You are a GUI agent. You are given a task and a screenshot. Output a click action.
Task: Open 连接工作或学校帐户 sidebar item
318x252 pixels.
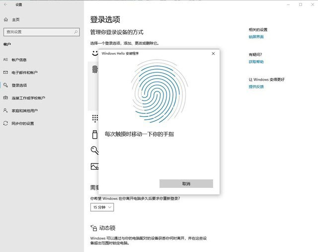(x=42, y=98)
